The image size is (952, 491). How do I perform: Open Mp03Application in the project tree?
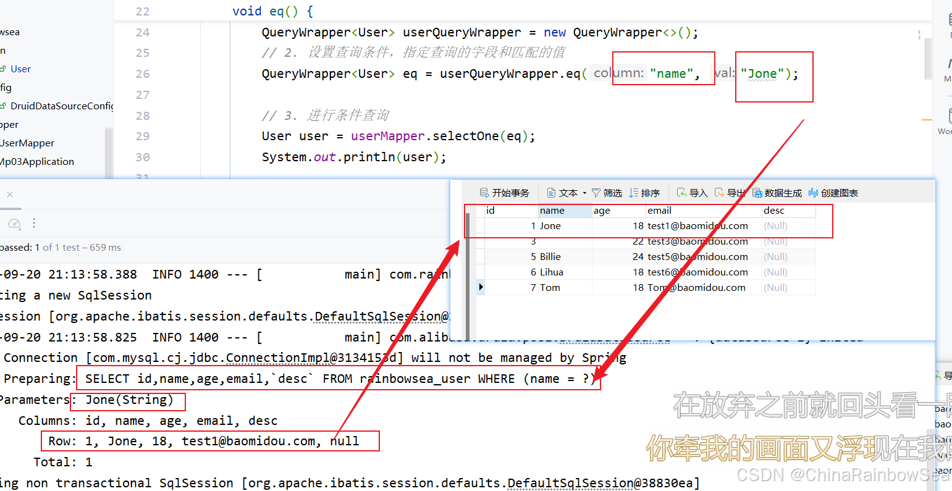coord(37,162)
